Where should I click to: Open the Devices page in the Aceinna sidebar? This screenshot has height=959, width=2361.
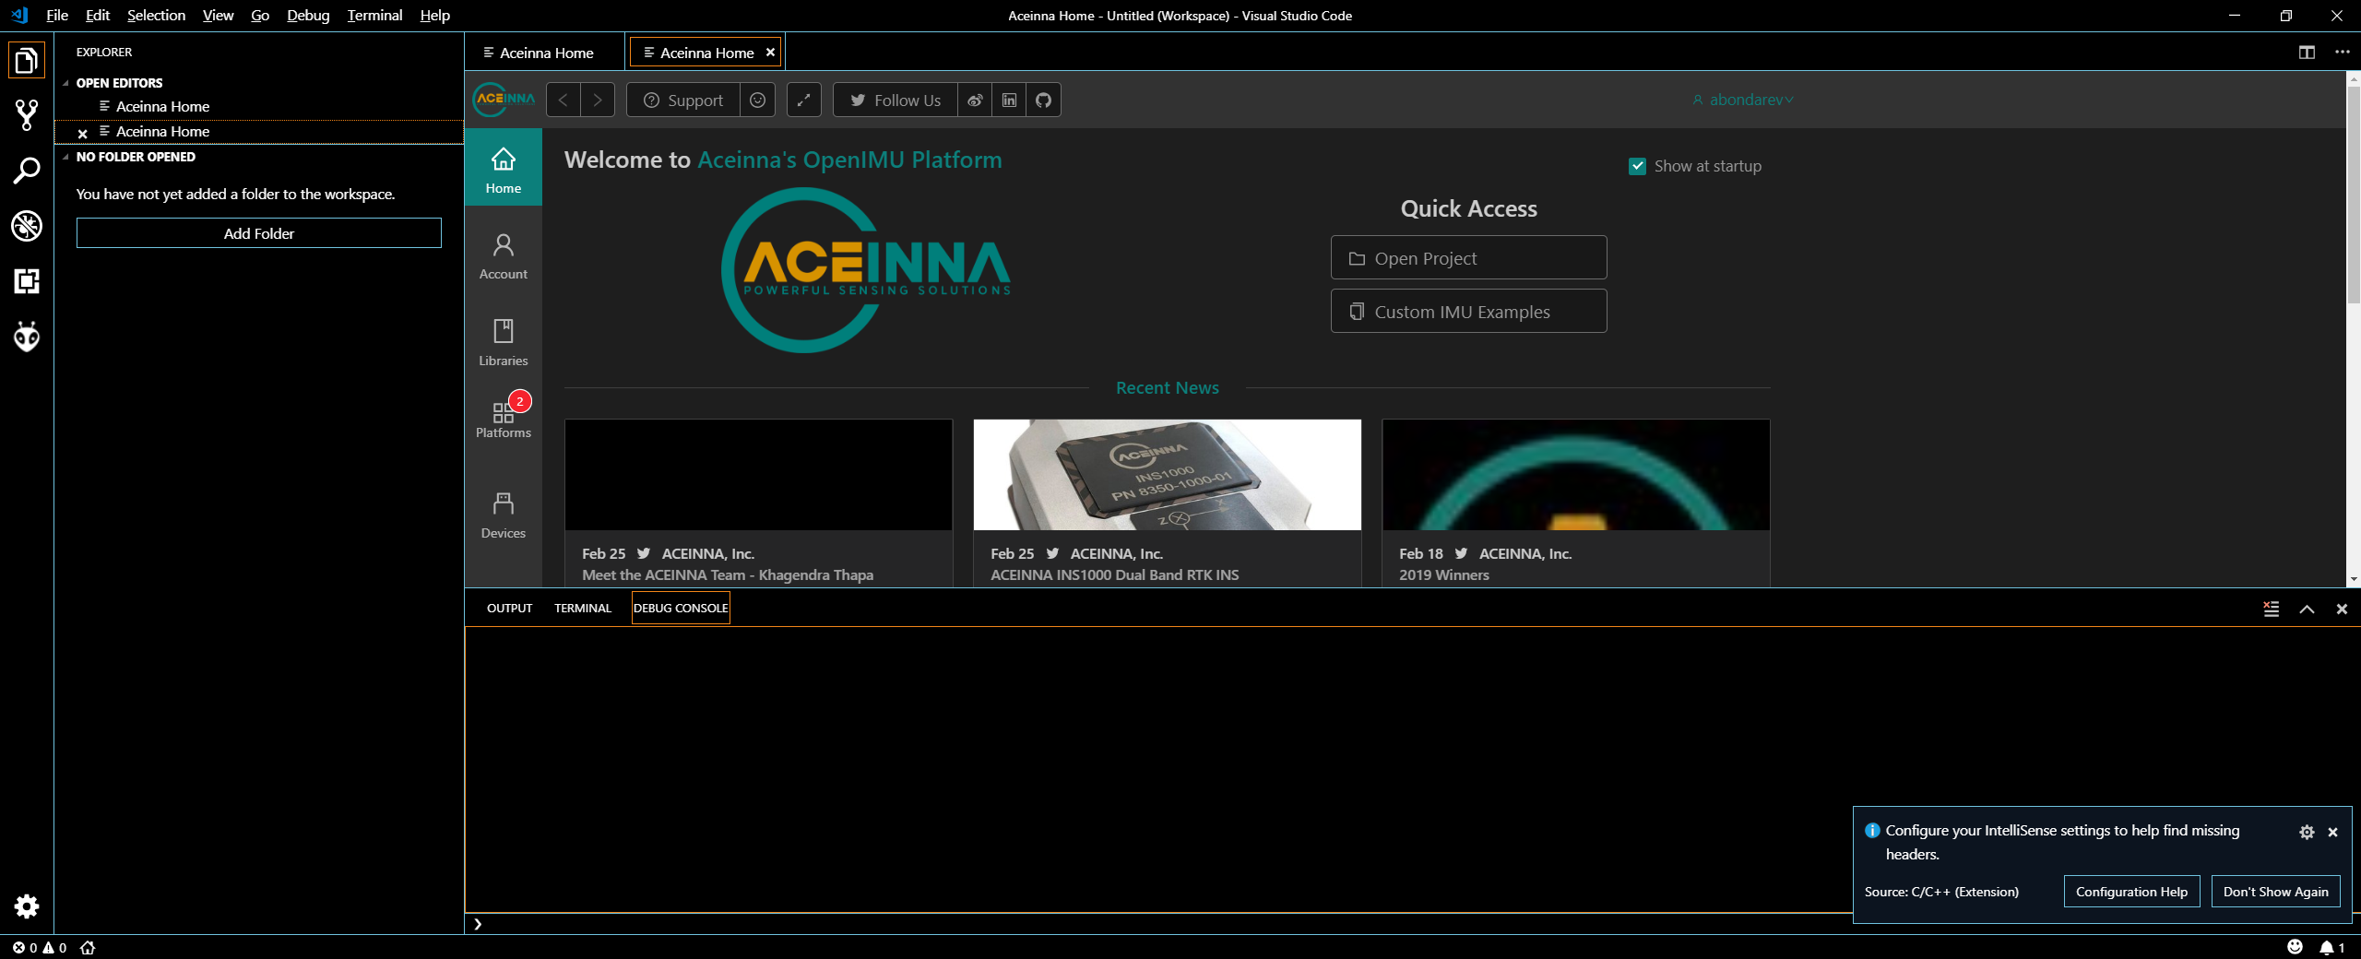503,513
